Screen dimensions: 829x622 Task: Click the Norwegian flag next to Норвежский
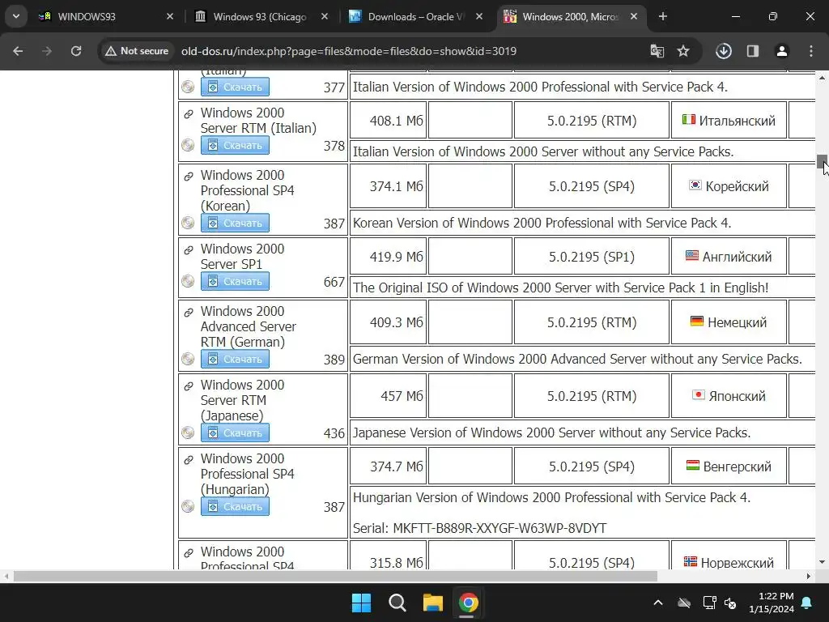tap(690, 562)
